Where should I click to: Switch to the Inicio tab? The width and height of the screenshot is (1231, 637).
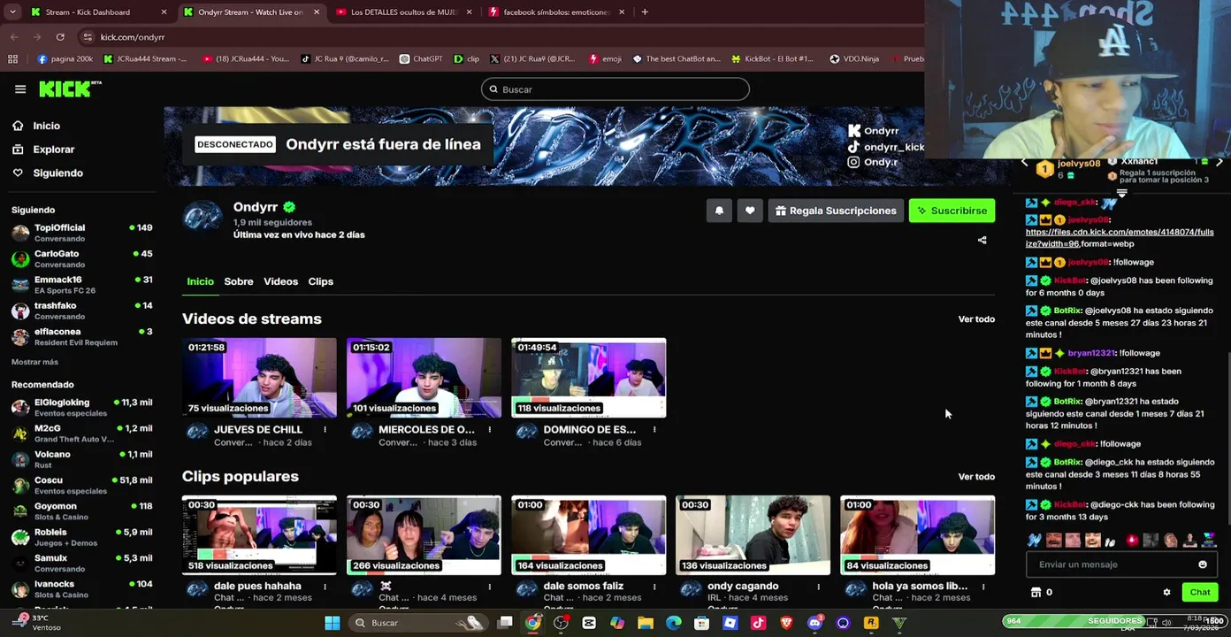click(200, 281)
